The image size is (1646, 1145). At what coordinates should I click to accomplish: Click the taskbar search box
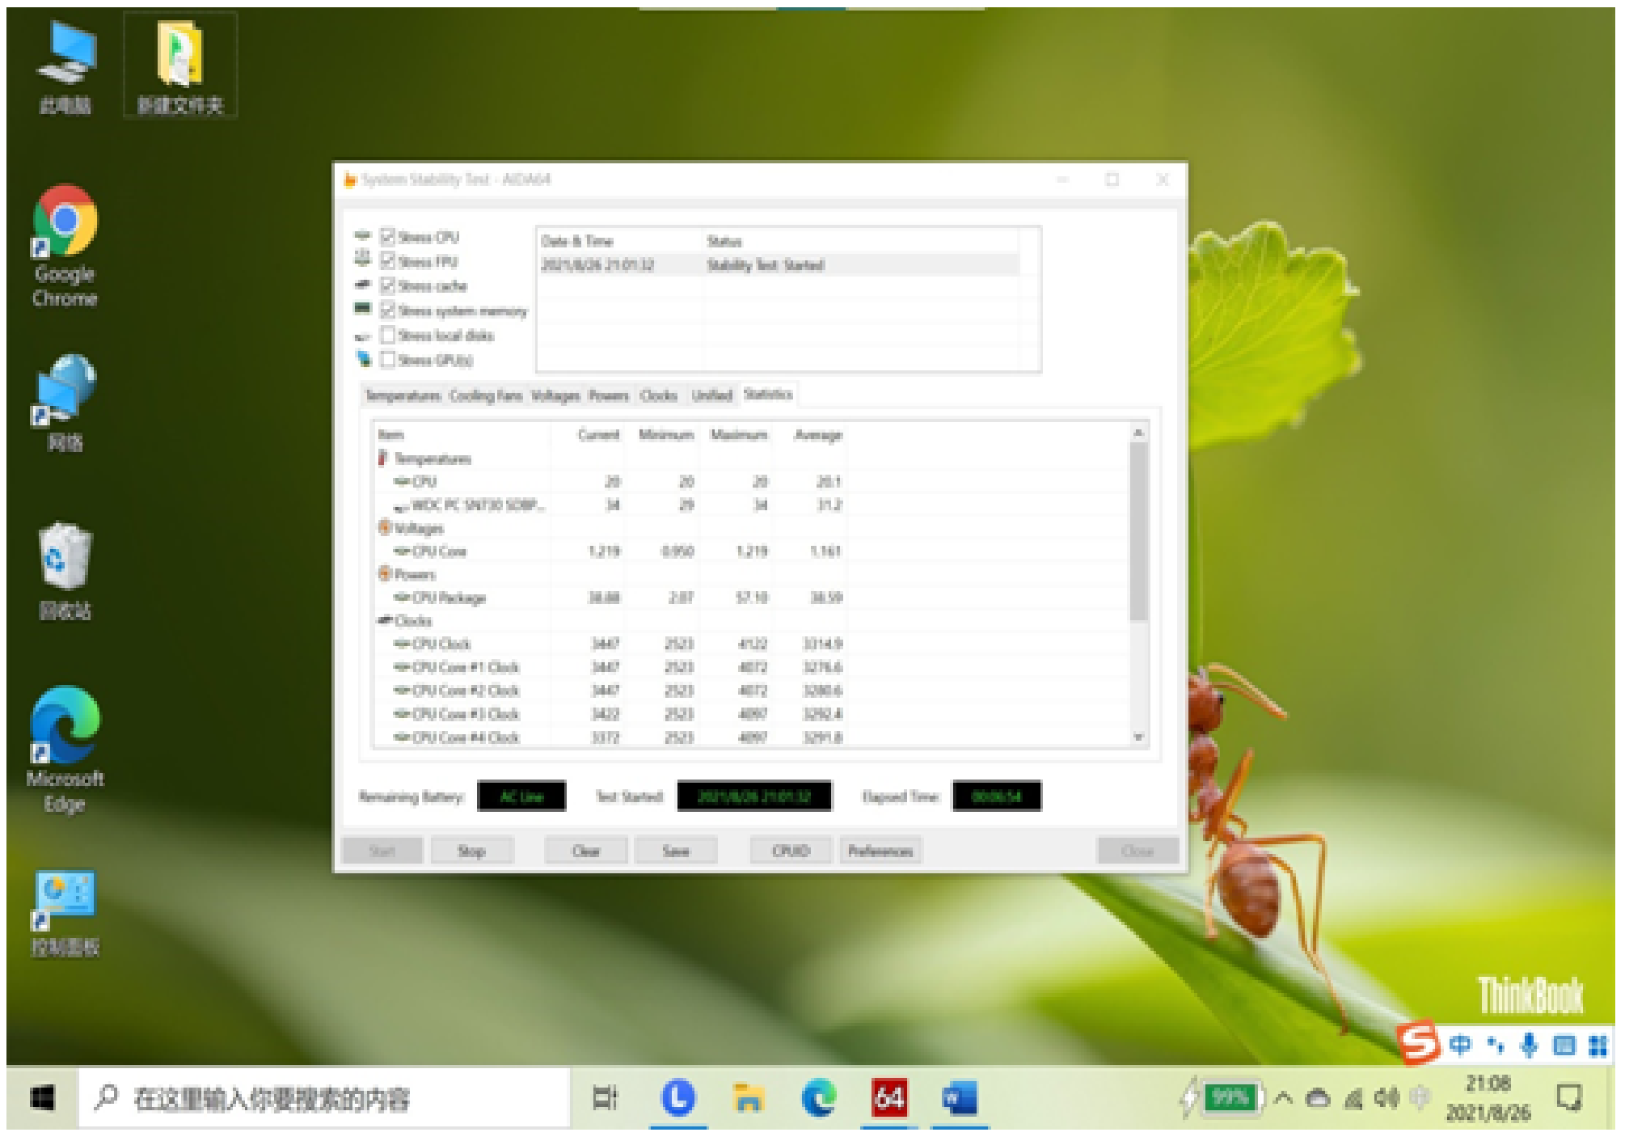(325, 1099)
